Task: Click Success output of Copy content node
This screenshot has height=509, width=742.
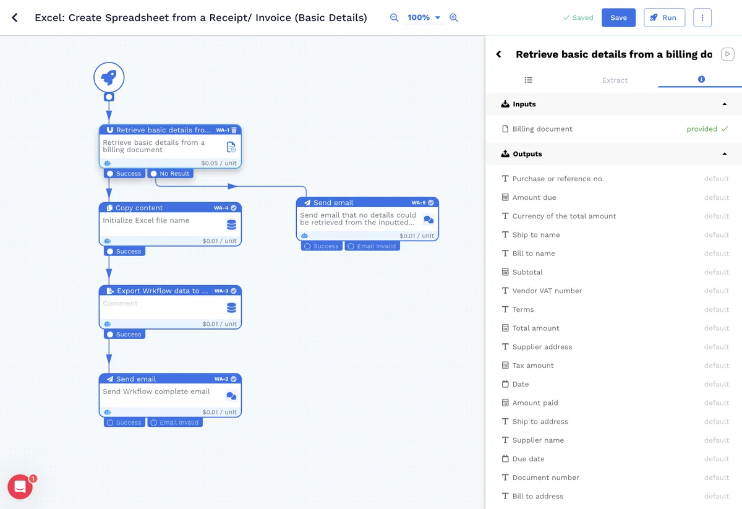Action: pyautogui.click(x=124, y=252)
